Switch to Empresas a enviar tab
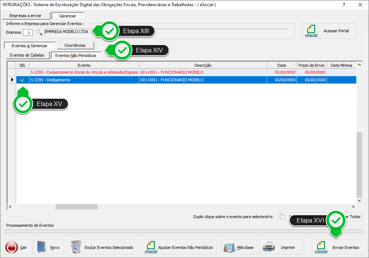The width and height of the screenshot is (369, 258). coord(25,16)
